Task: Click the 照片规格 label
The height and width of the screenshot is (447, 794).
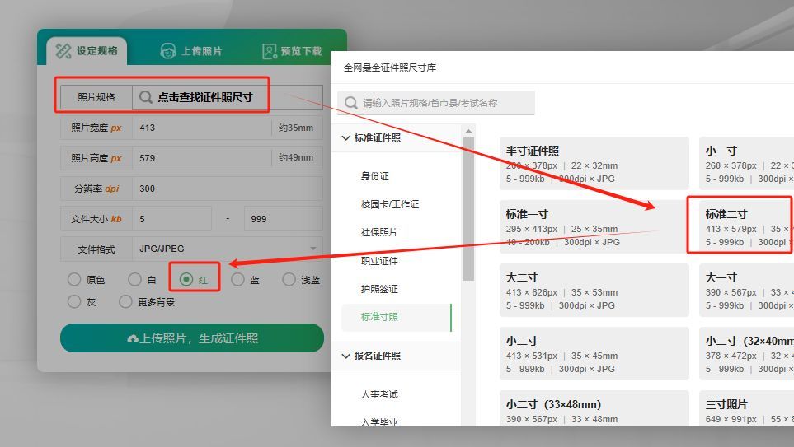Action: pyautogui.click(x=96, y=97)
